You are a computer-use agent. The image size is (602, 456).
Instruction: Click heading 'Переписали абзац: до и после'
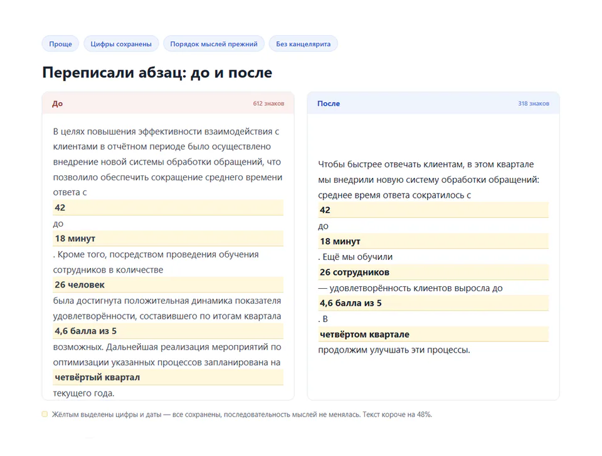click(157, 73)
